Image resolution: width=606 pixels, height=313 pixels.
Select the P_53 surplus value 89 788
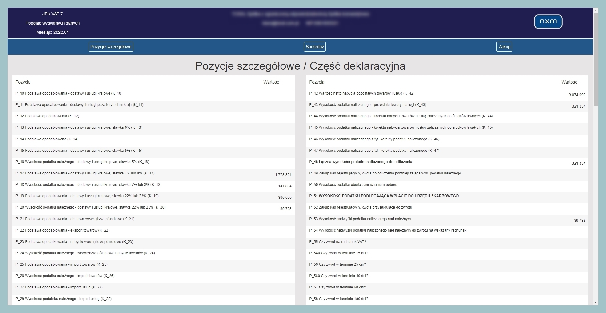click(x=580, y=221)
